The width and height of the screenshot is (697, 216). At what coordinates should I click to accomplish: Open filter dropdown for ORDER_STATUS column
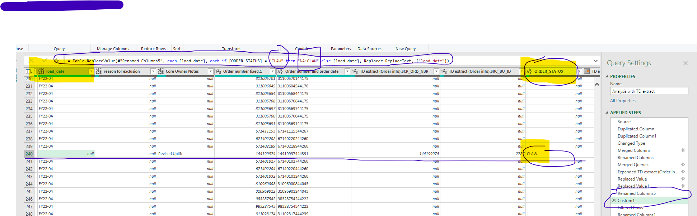point(579,71)
